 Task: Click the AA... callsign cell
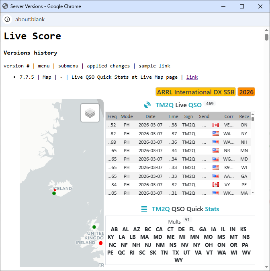click(x=229, y=176)
